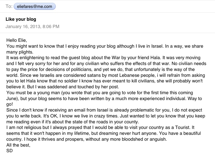Select the "Like your blog" subject line
Screen dimensions: 215x155
(x=21, y=19)
